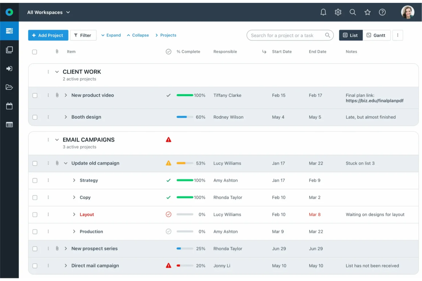The height and width of the screenshot is (281, 422).
Task: Open help via the question mark icon
Action: 382,12
